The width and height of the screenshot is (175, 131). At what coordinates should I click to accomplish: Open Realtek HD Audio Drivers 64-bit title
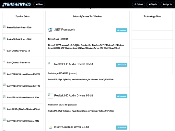pyautogui.click(x=74, y=95)
